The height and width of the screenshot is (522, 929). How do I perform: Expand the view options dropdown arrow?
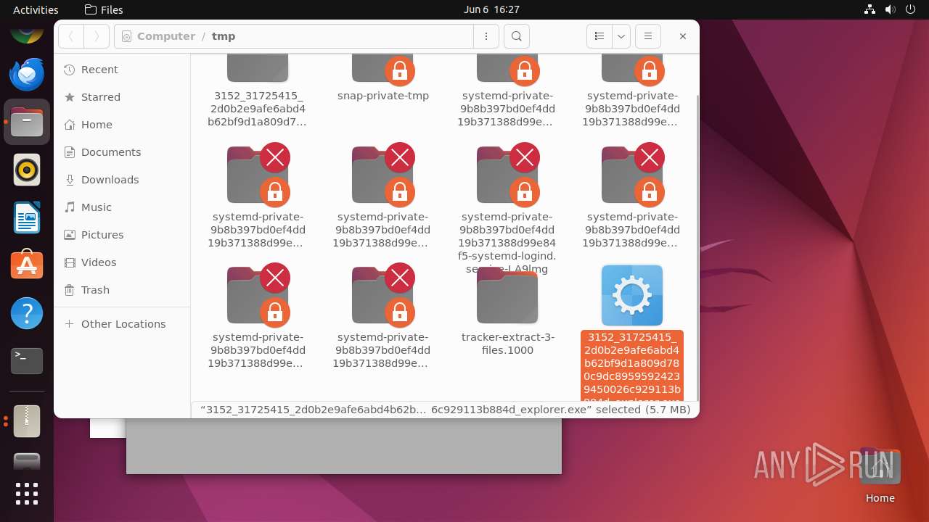coord(621,36)
